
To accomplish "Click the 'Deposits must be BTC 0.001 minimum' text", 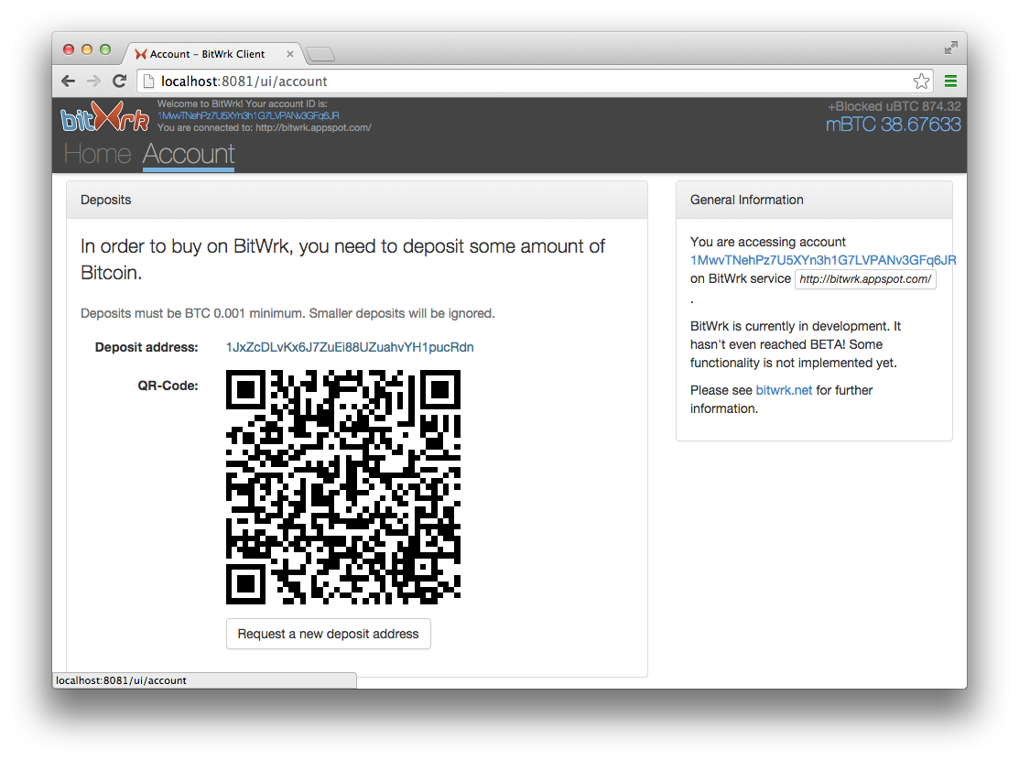I will click(287, 313).
